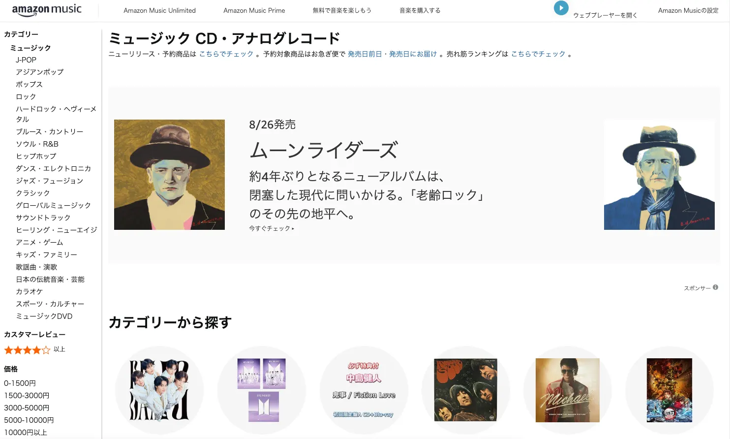Select ブルース・カントリー category
Viewport: 730px width, 439px height.
click(50, 131)
